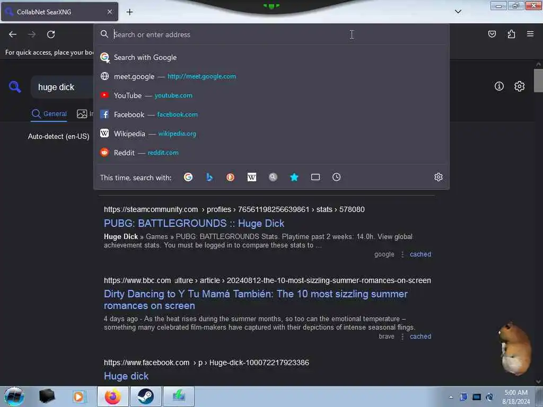Open the Auto-detect (en-US) language dropdown

[x=58, y=136]
